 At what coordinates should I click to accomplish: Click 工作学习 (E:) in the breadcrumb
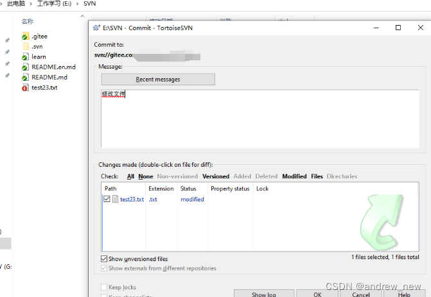tap(54, 4)
